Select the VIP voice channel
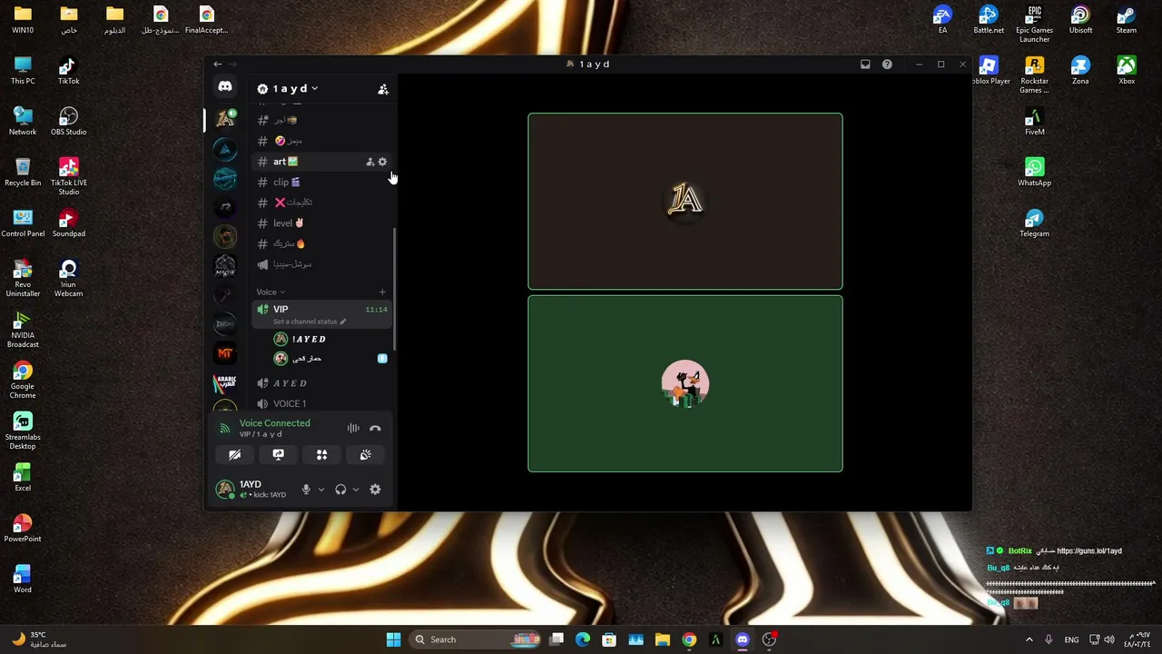Viewport: 1162px width, 654px height. pos(322,313)
